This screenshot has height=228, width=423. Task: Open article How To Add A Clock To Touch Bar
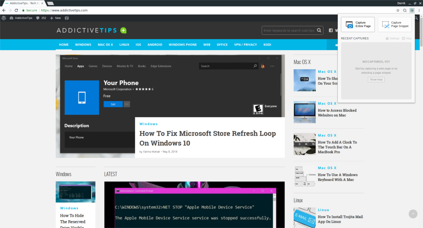[337, 147]
